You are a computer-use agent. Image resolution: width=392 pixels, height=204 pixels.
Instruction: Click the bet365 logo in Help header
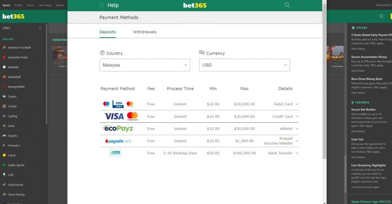(x=195, y=5)
